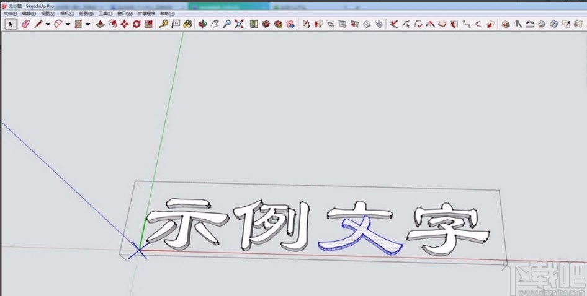Expand the Arc tool dropdown arrow
Image resolution: width=587 pixels, height=296 pixels.
[68, 24]
